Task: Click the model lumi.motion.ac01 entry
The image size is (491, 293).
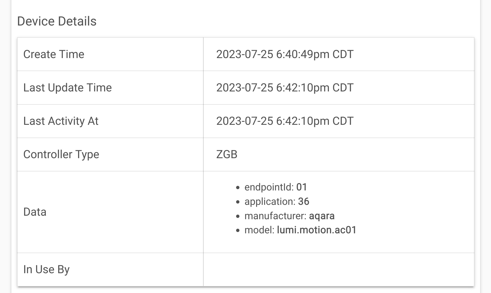Action: pyautogui.click(x=300, y=230)
